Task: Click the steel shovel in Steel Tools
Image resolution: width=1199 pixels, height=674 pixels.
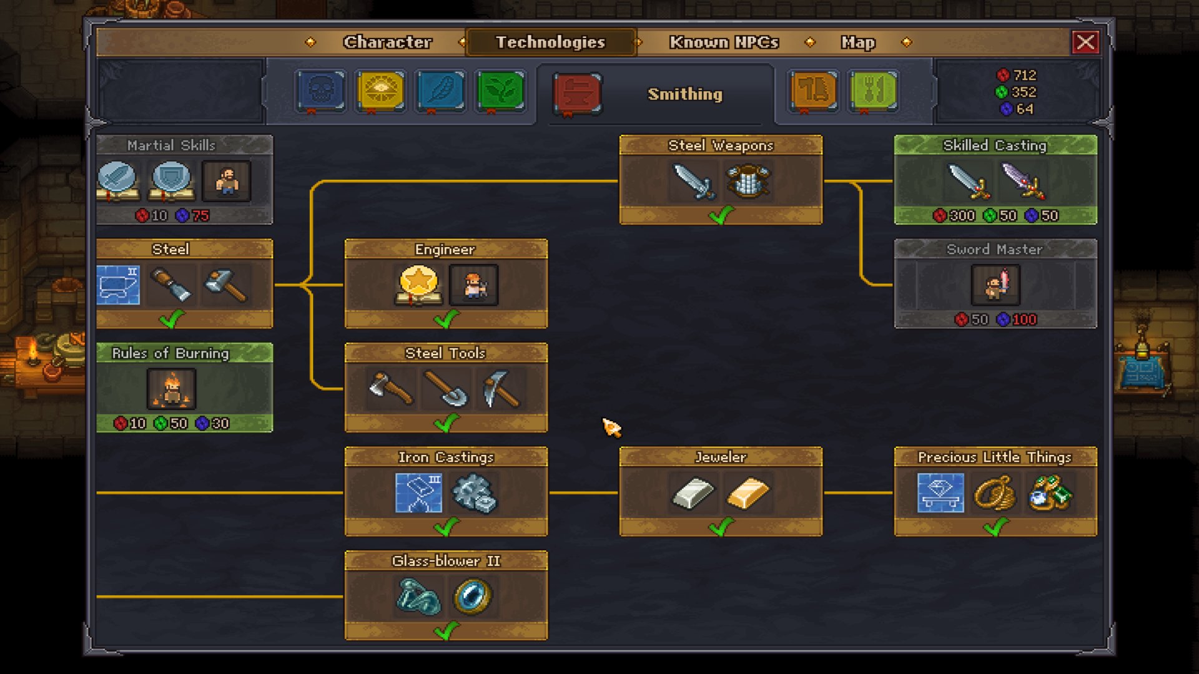Action: pos(446,389)
